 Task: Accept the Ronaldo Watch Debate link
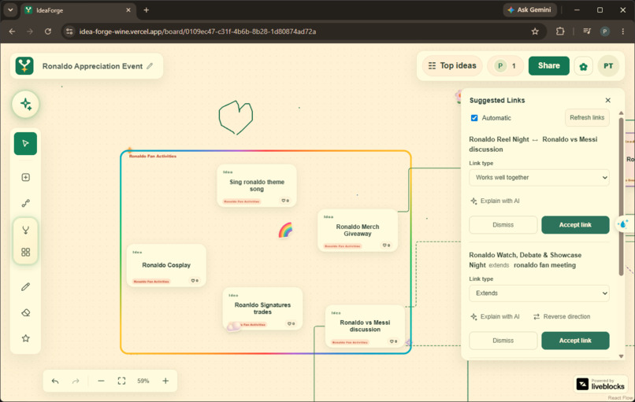575,341
